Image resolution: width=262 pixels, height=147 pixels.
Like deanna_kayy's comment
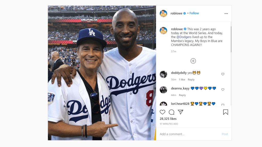point(223,90)
